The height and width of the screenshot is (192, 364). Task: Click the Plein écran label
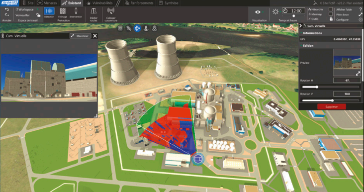(x=343, y=14)
